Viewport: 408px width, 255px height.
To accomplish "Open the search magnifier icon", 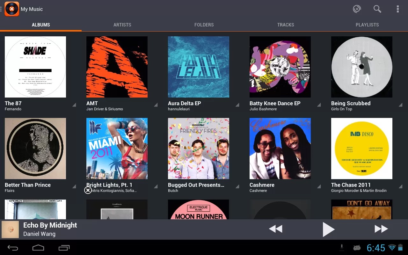I will pyautogui.click(x=377, y=9).
